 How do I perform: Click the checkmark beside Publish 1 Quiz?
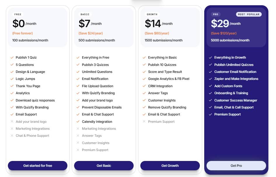point(12,57)
